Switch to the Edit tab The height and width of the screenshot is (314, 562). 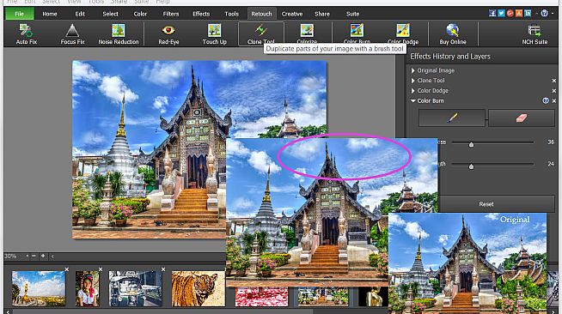point(80,14)
